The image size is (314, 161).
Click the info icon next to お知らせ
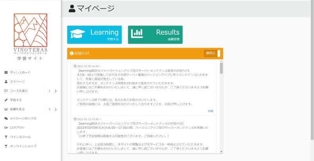[71, 54]
